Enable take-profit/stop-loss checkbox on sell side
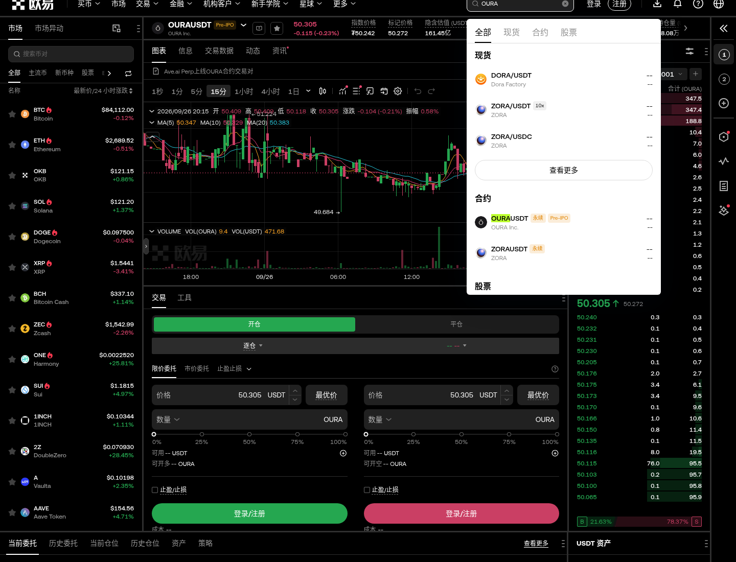The image size is (736, 562). coord(367,490)
